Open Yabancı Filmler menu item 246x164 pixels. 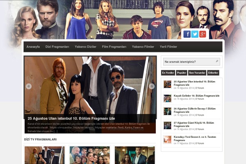(x=143, y=47)
